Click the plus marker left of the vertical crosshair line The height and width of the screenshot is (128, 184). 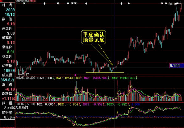tap(86, 3)
